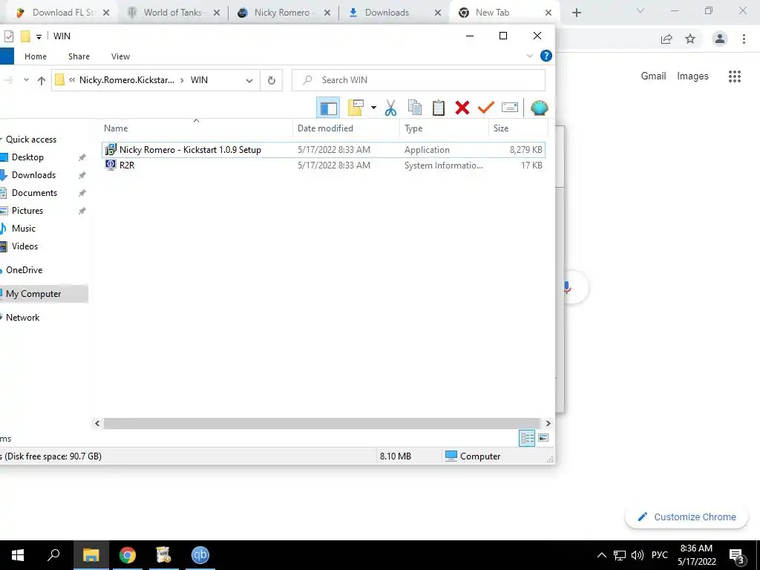Viewport: 760px width, 570px height.
Task: Click the red X Delete icon
Action: (462, 108)
